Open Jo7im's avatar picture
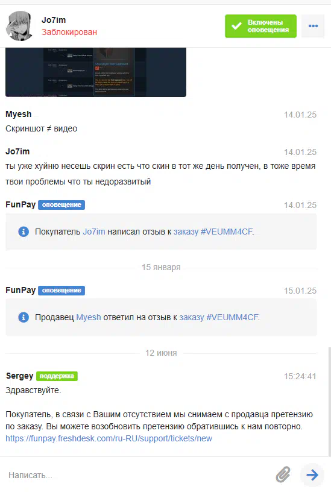331x492 pixels. point(19,26)
